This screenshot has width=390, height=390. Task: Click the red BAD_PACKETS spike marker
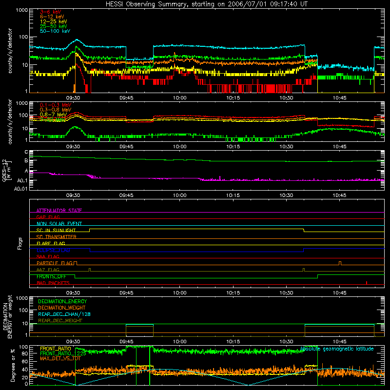pos(367,283)
